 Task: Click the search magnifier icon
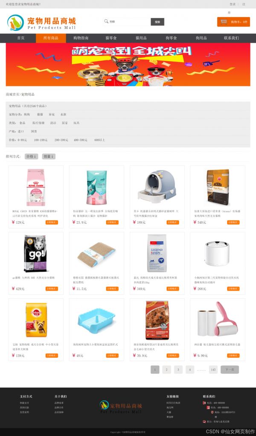[106, 21]
